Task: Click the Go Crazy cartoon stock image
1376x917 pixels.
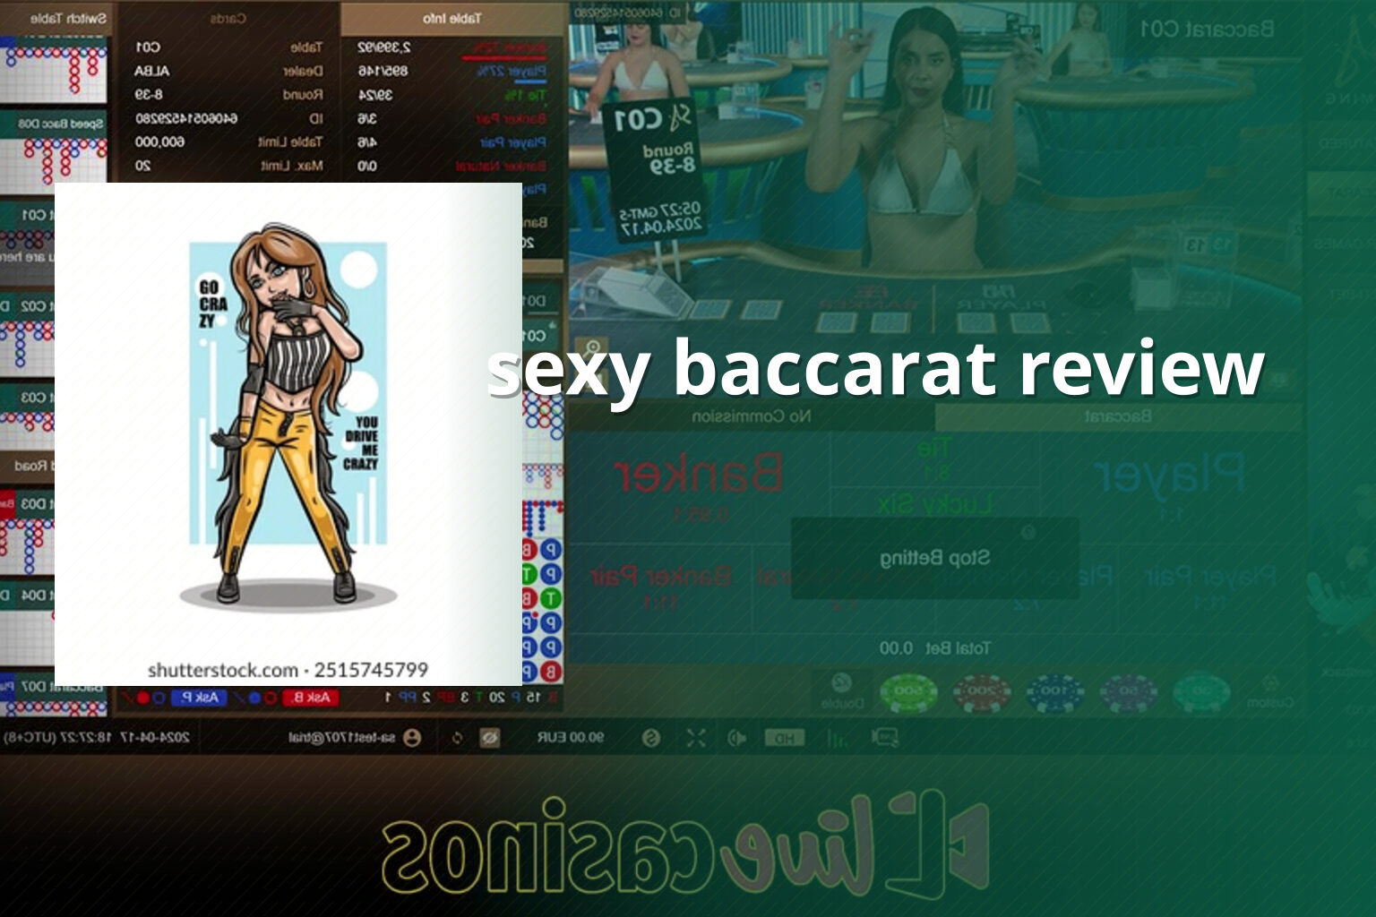Action: point(288,434)
